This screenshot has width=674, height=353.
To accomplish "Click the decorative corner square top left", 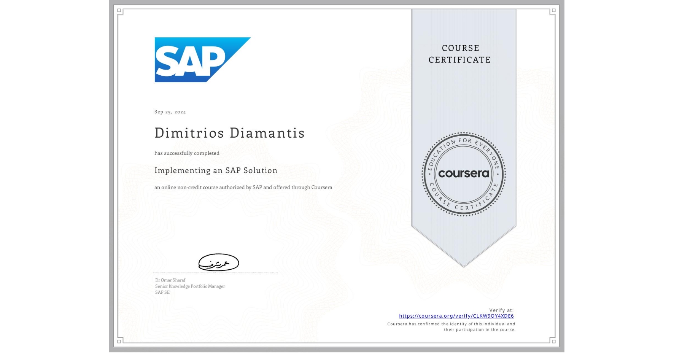I will [119, 10].
